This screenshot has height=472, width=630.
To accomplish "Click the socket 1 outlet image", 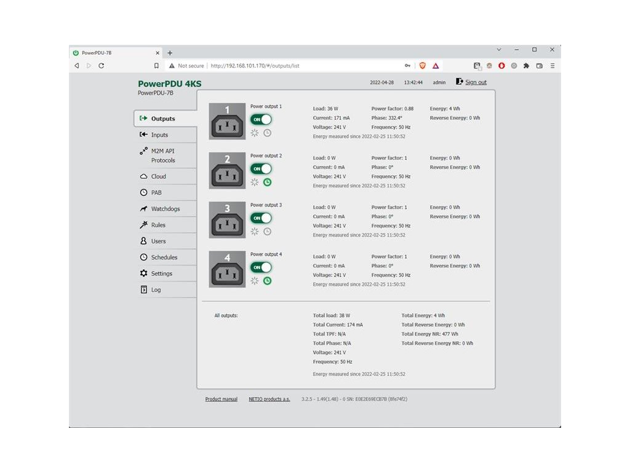I will [227, 121].
